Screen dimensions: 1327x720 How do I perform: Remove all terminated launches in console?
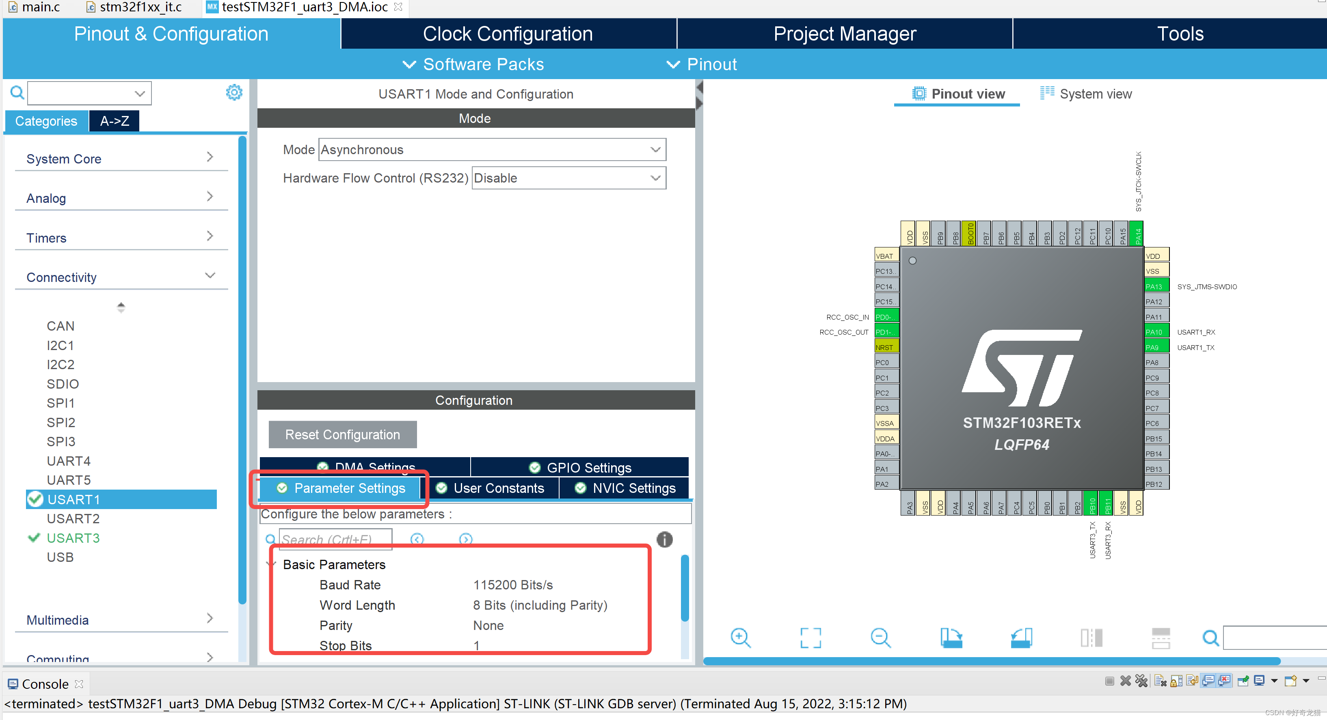pos(1141,681)
